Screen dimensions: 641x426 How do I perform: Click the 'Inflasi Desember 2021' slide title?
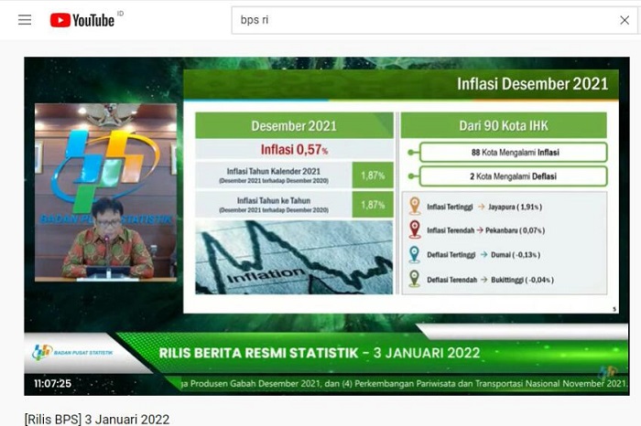[x=532, y=84]
